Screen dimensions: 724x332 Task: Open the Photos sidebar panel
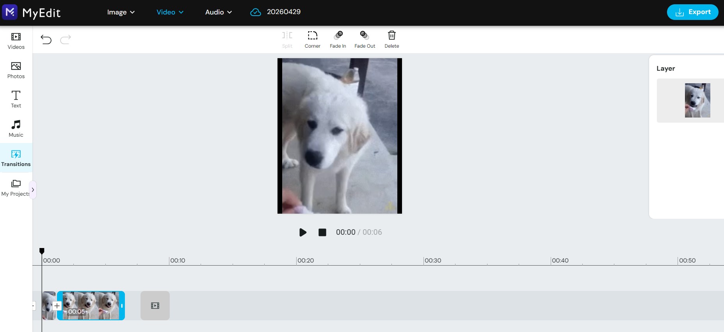coord(16,70)
